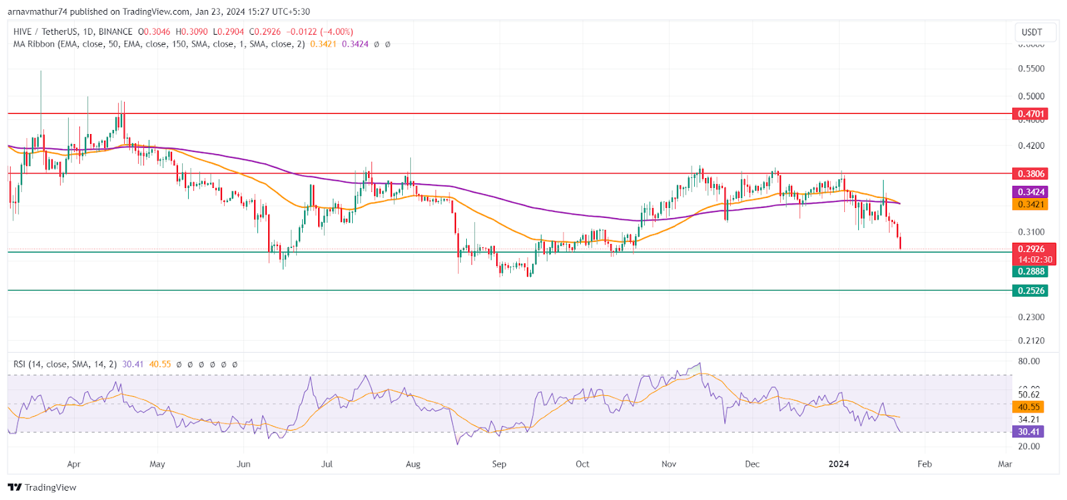Click the 50.62 RSI axis value
The image size is (1067, 500).
point(1029,395)
